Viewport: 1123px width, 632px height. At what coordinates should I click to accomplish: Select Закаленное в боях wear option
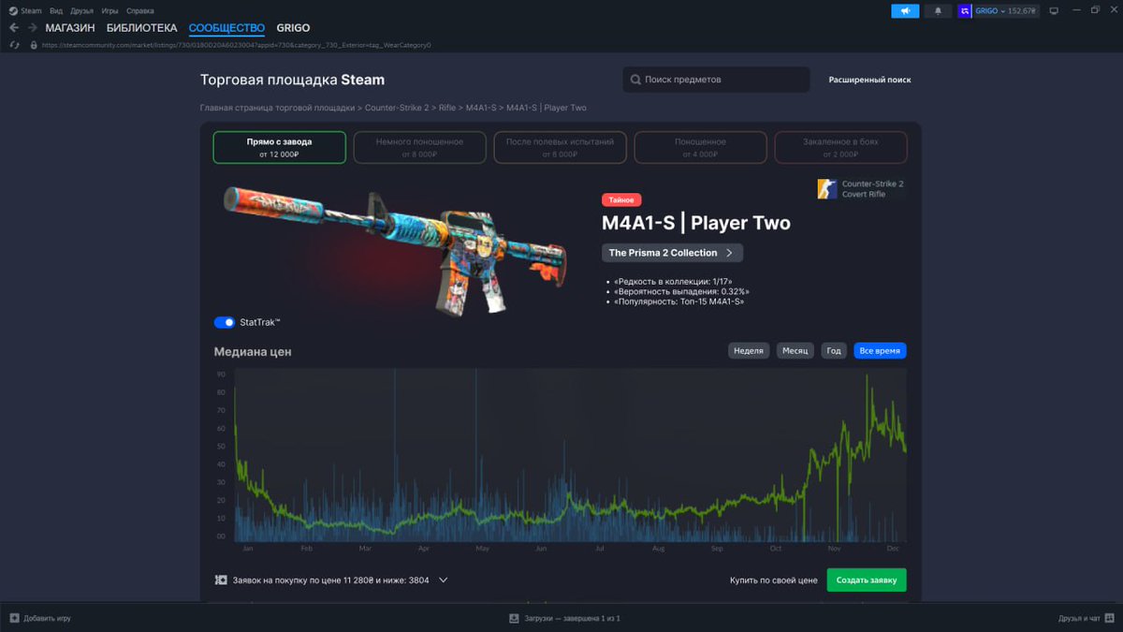pyautogui.click(x=840, y=147)
